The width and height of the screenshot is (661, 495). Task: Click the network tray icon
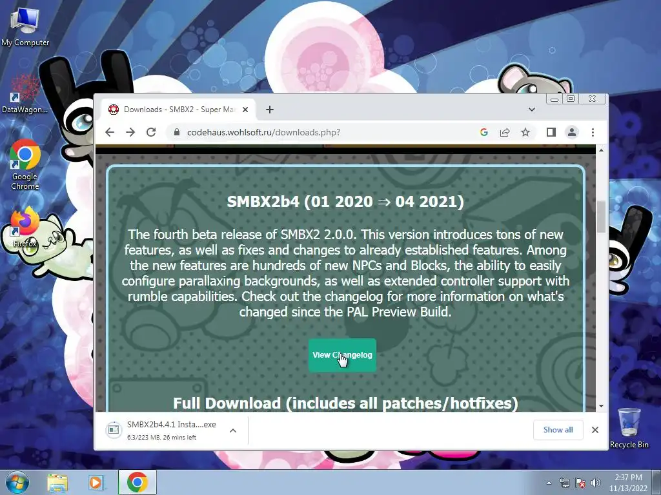564,483
